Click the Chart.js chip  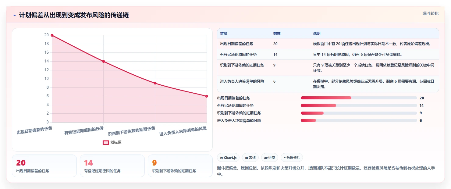point(228,158)
